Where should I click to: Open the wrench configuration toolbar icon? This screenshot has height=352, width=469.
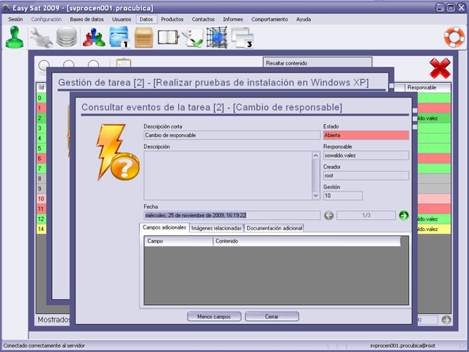[x=41, y=37]
